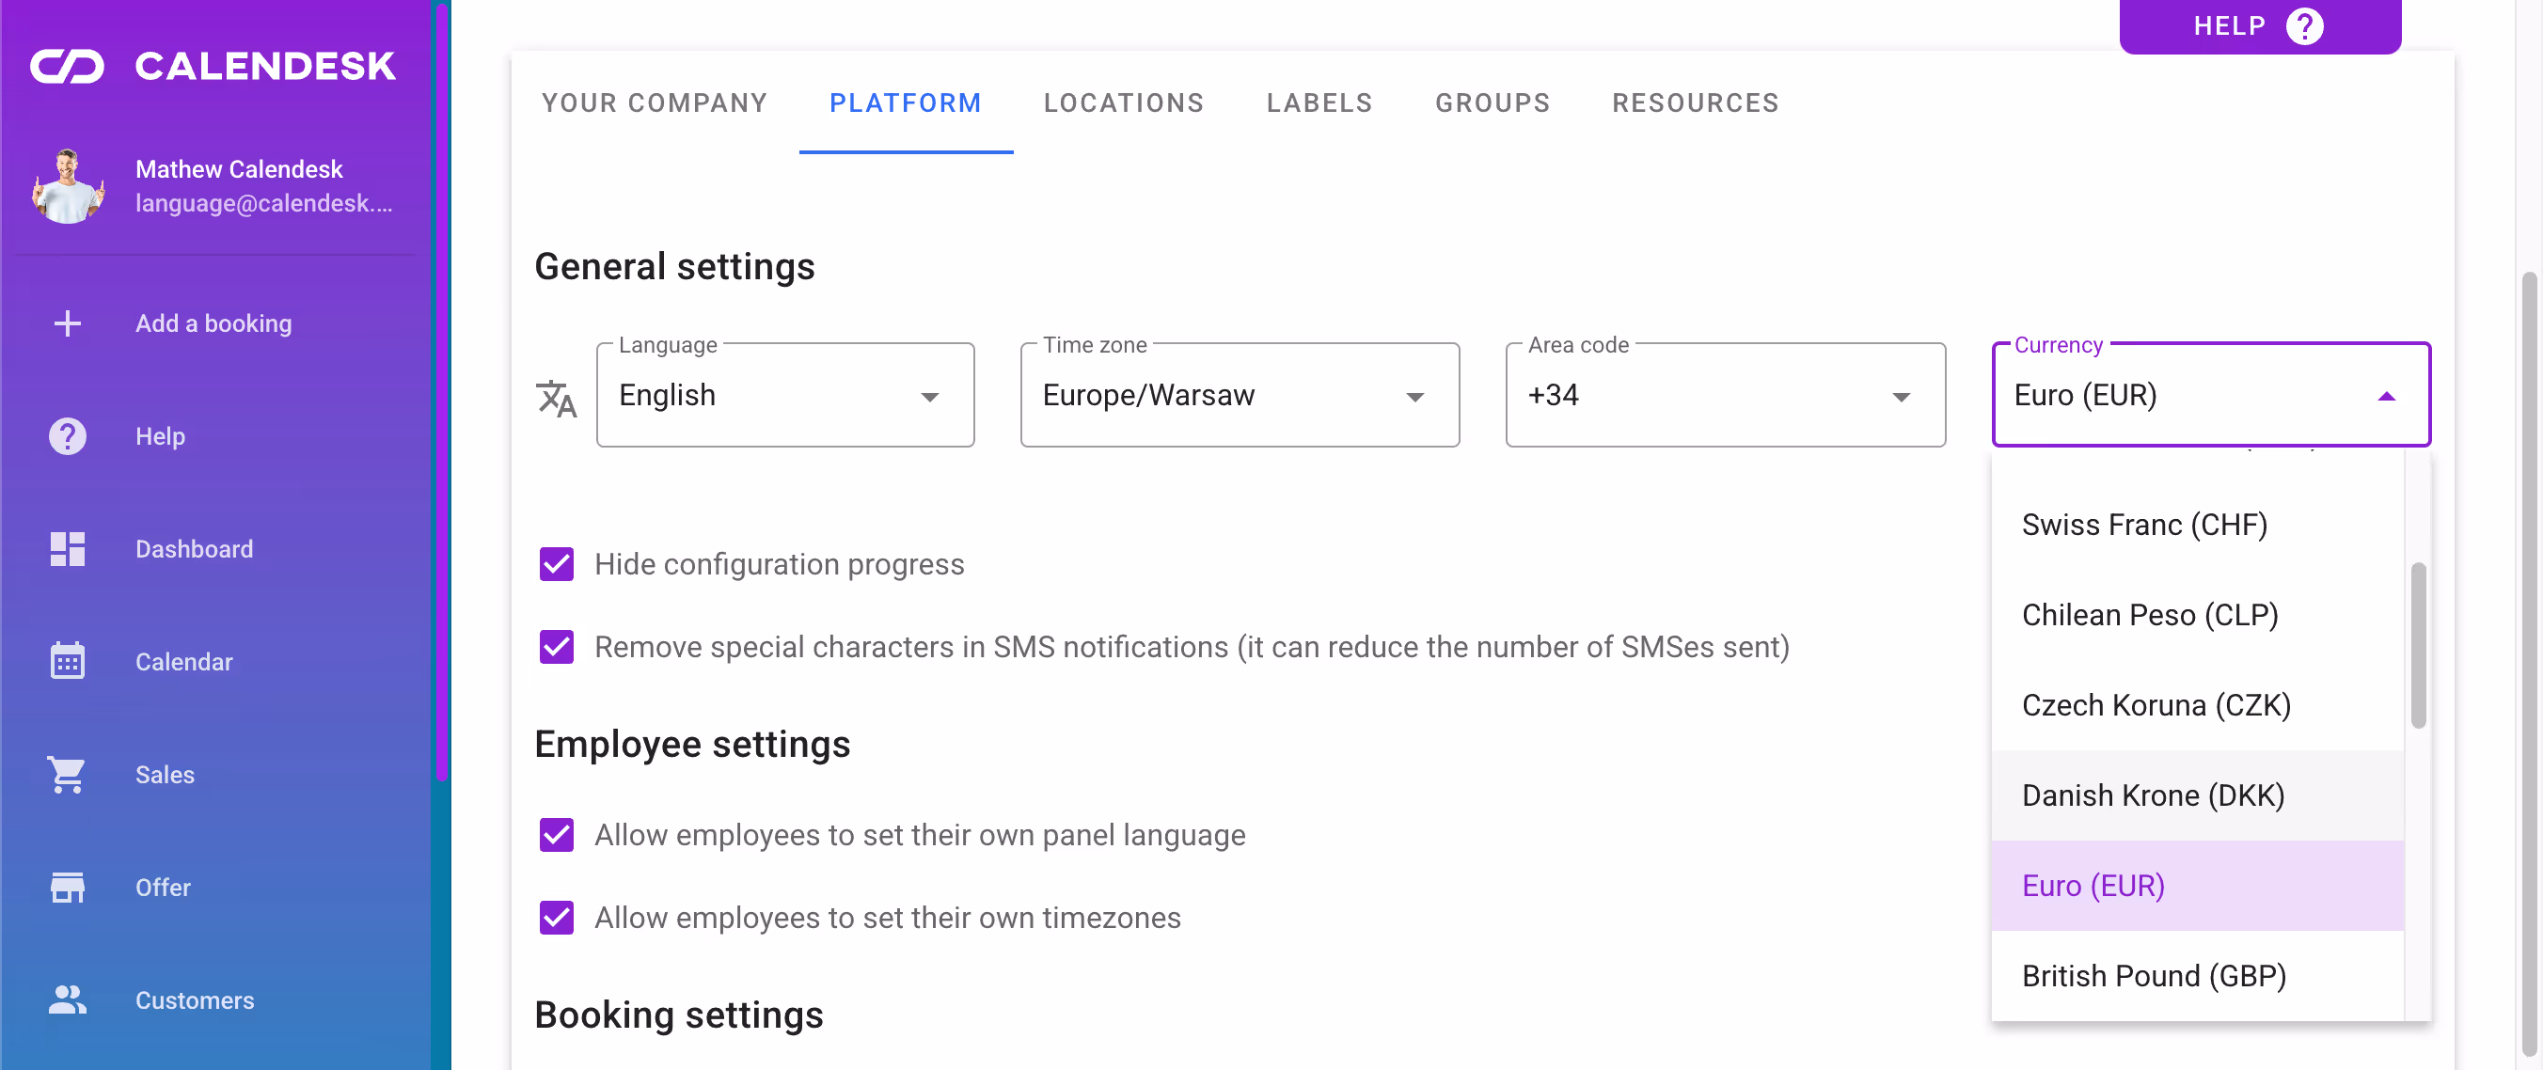Open the Time zone dropdown
The width and height of the screenshot is (2543, 1070).
coord(1239,396)
